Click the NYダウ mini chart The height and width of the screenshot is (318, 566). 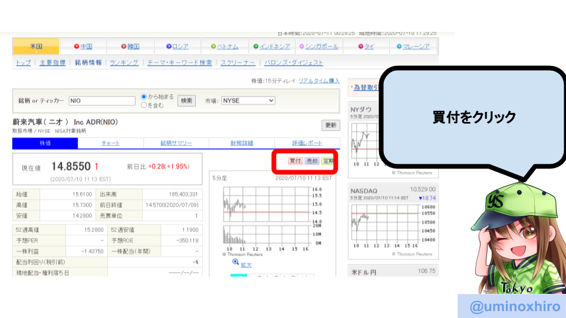pos(365,142)
